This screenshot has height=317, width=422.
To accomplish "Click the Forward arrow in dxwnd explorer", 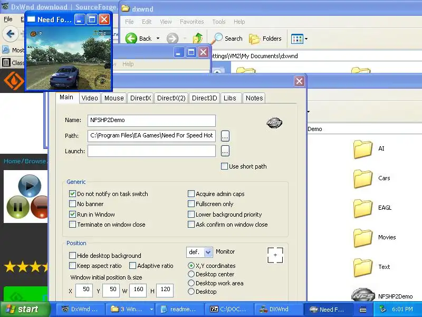I will (172, 39).
